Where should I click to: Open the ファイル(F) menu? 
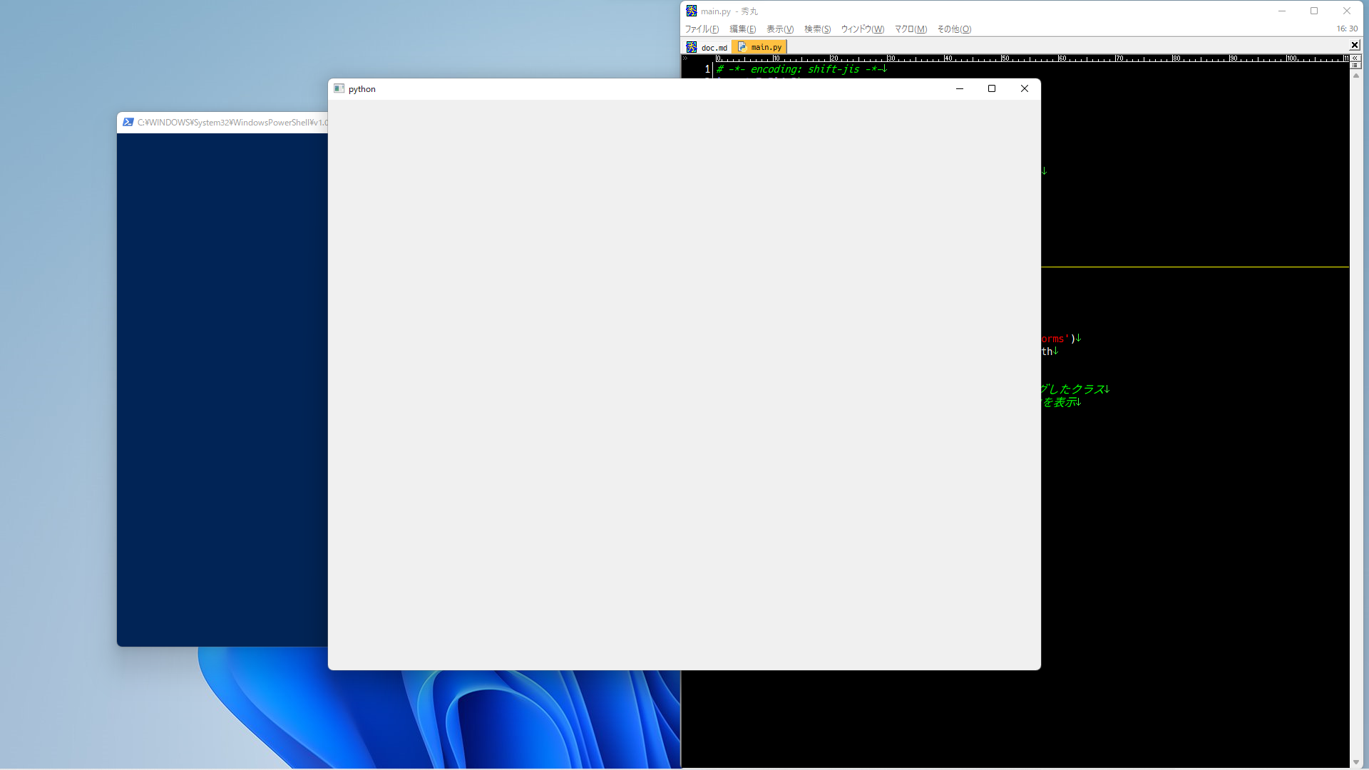coord(702,29)
